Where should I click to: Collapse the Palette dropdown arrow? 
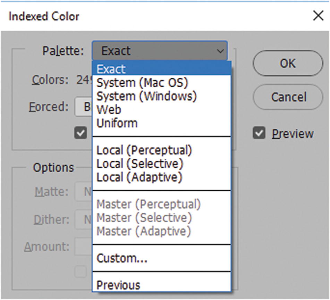pos(220,51)
